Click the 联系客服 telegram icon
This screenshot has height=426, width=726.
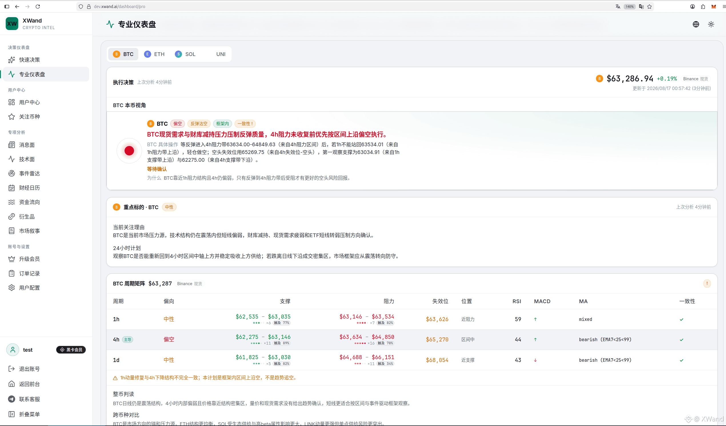(11, 399)
